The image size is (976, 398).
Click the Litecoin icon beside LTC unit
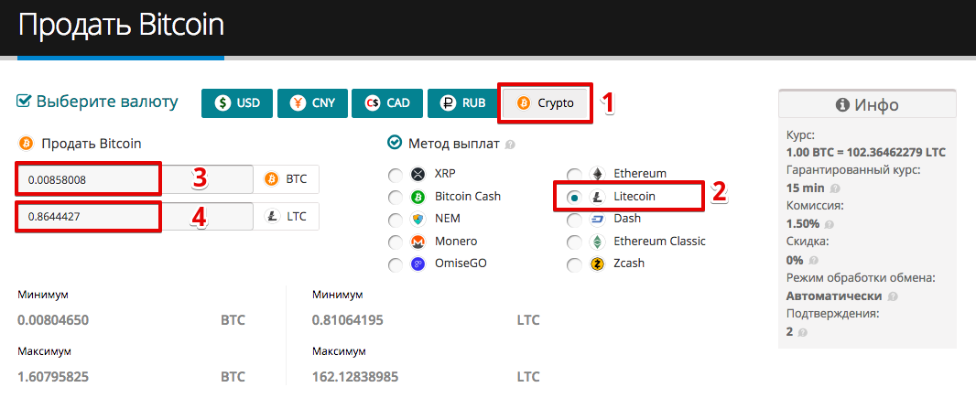pos(271,217)
